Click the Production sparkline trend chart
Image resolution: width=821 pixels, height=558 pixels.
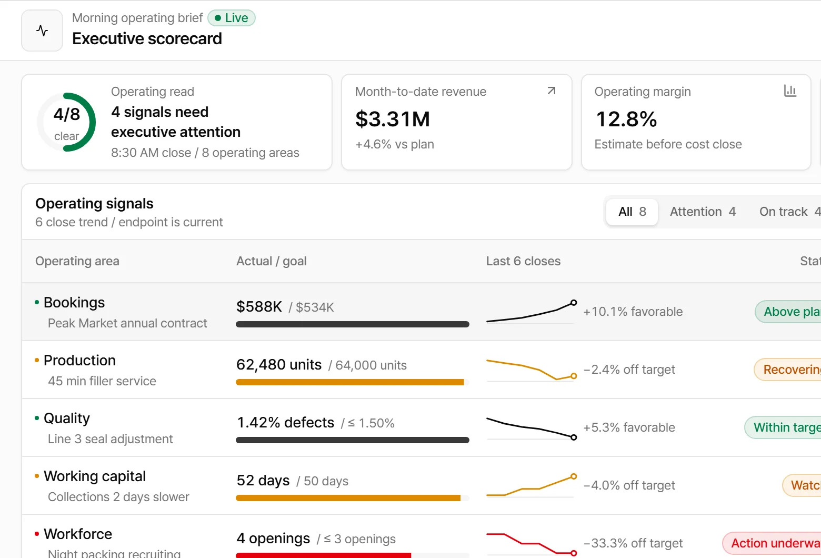(x=532, y=370)
